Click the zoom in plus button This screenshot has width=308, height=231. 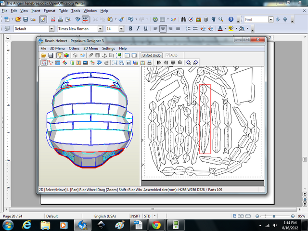point(293,216)
